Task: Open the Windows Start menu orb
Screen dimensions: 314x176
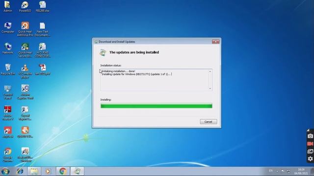Action: click(x=5, y=172)
